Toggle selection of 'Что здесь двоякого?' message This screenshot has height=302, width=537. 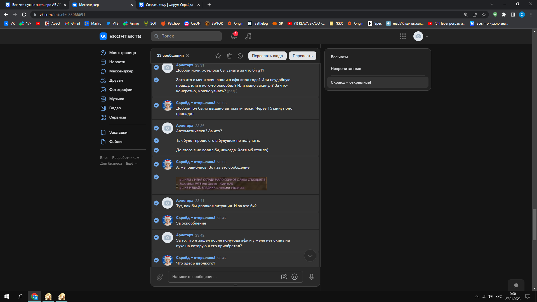coord(156,260)
